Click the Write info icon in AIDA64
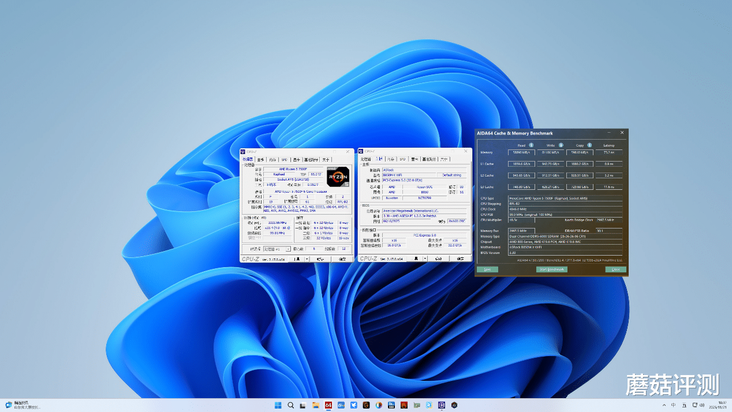Screen dimensions: 732x412 point(561,145)
